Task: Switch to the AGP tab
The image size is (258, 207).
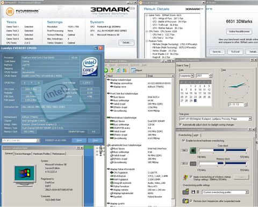Action: (x=196, y=135)
